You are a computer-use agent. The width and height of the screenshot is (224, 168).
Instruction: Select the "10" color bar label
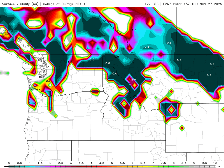click(x=215, y=163)
